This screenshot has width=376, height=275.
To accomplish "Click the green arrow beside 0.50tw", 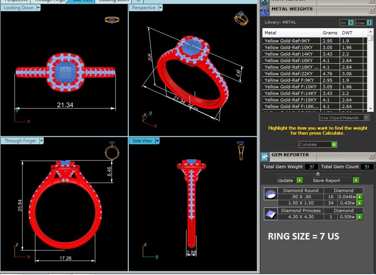I will click(x=360, y=217).
